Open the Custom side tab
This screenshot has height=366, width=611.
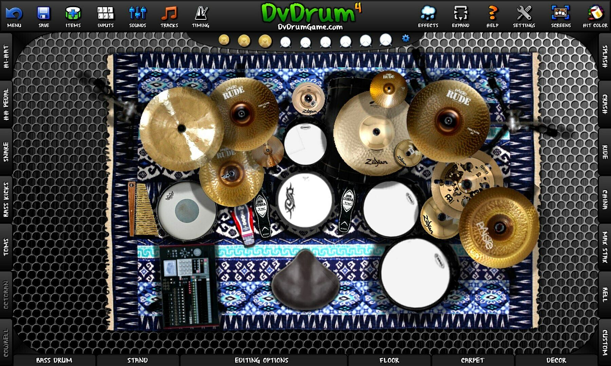click(605, 342)
